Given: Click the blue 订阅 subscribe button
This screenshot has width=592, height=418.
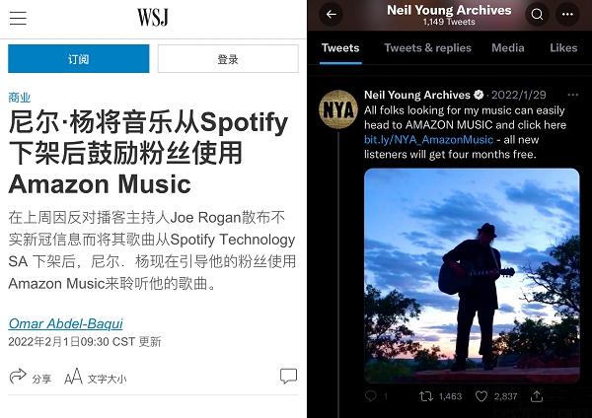Looking at the screenshot, I should tap(79, 59).
